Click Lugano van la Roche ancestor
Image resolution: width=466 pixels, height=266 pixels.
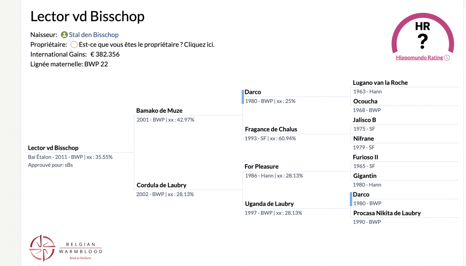[x=380, y=83]
